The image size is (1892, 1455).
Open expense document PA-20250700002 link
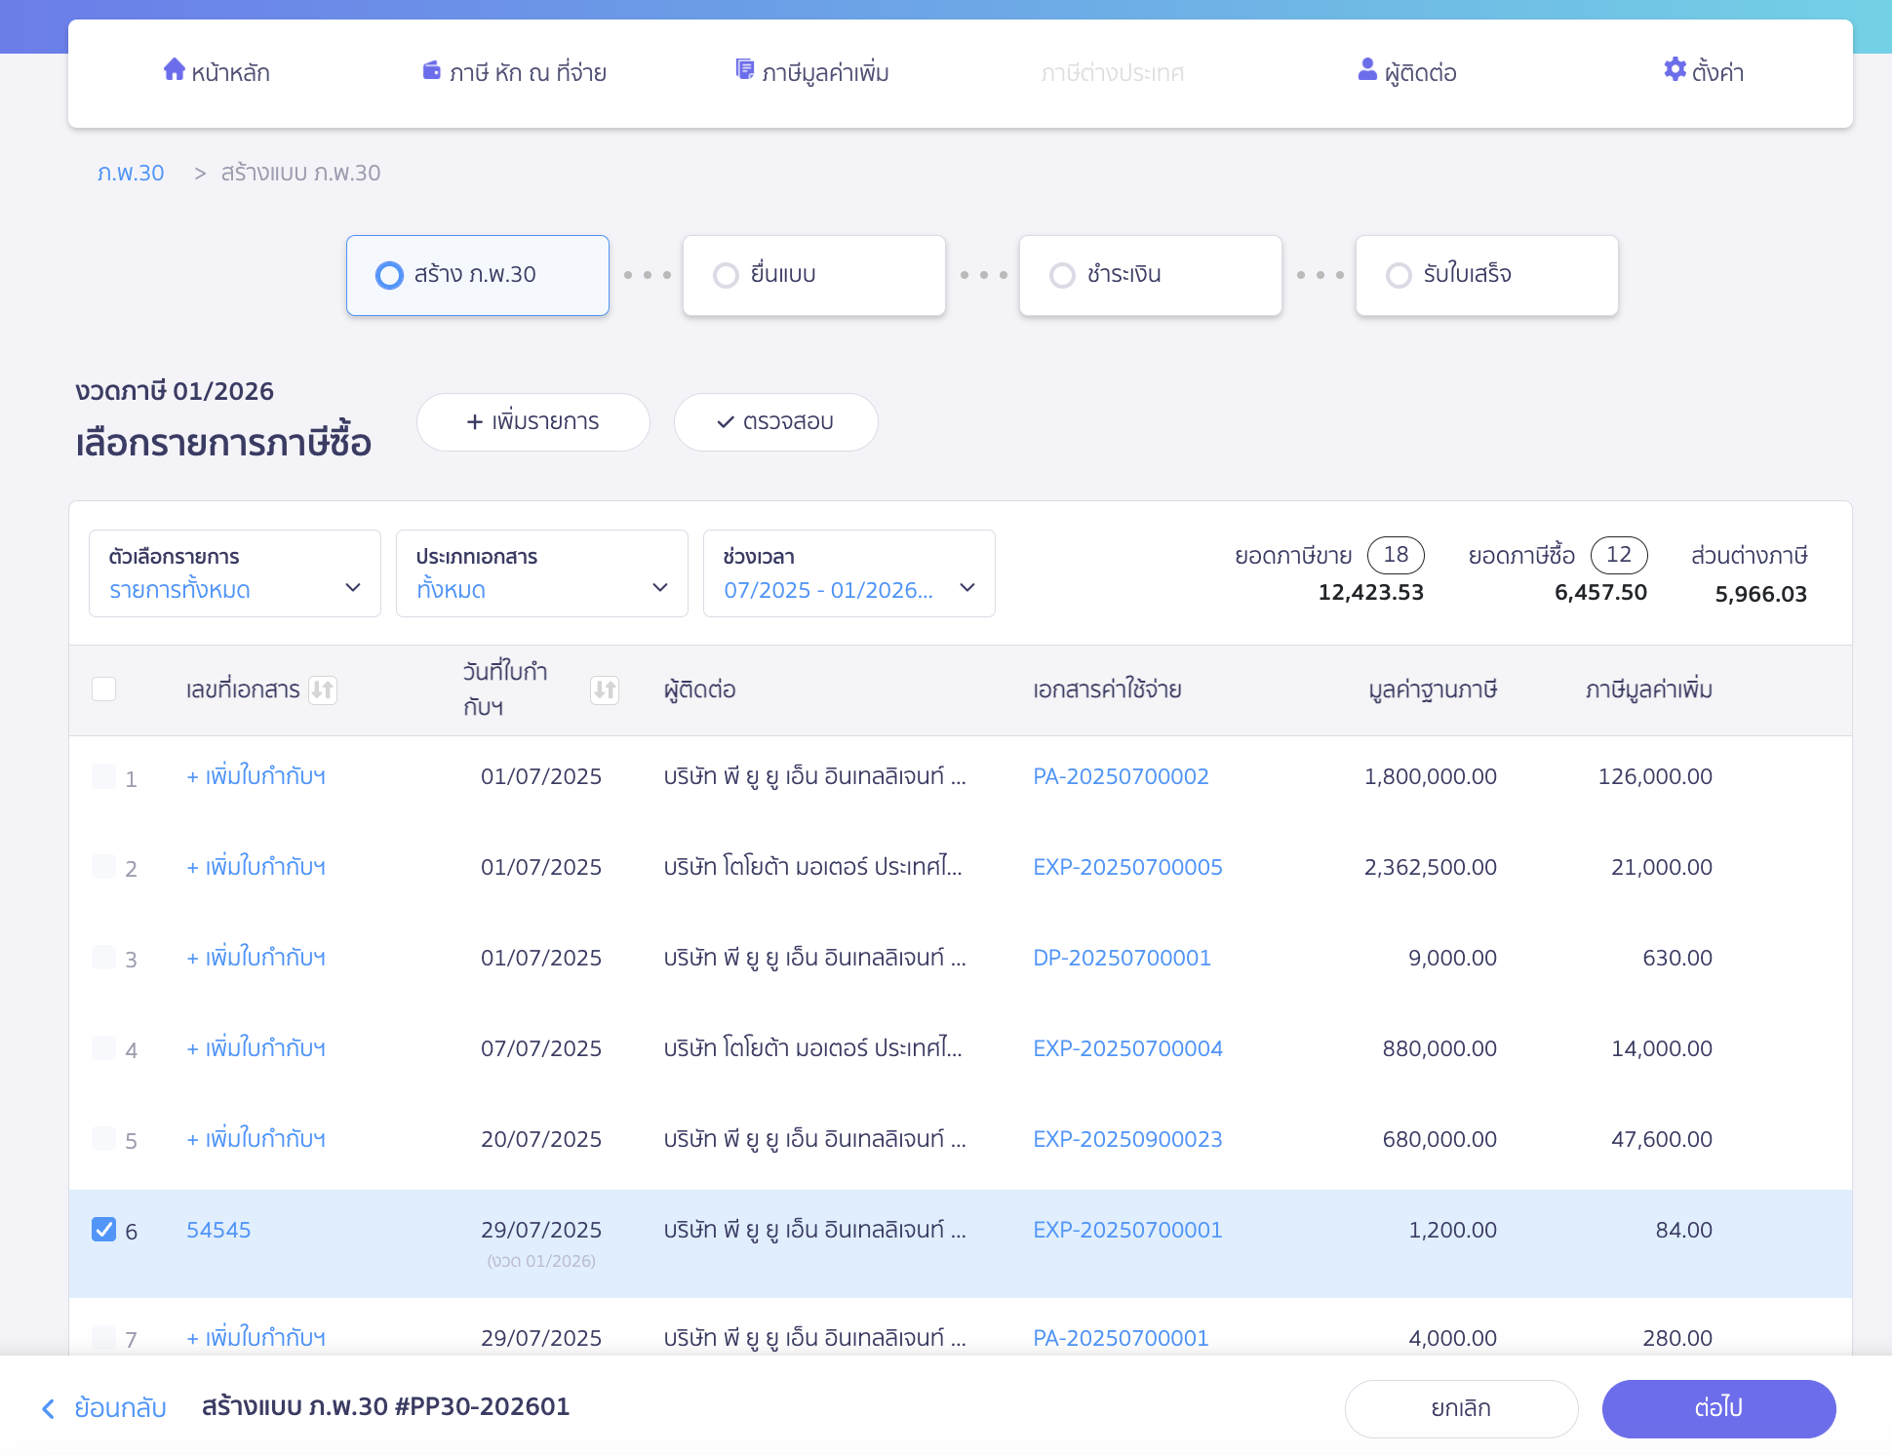pyautogui.click(x=1121, y=776)
